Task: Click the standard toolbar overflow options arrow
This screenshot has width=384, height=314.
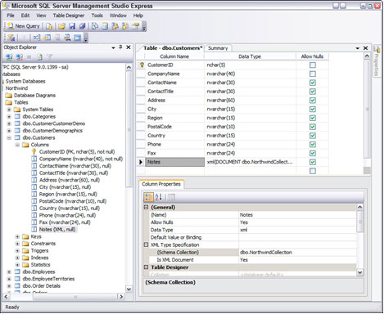Action: 144,27
